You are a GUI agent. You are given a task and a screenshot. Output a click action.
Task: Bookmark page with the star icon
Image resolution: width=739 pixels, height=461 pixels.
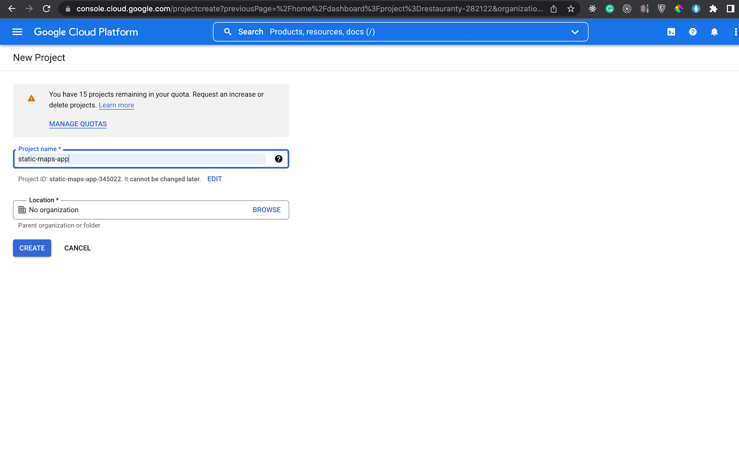pyautogui.click(x=571, y=9)
